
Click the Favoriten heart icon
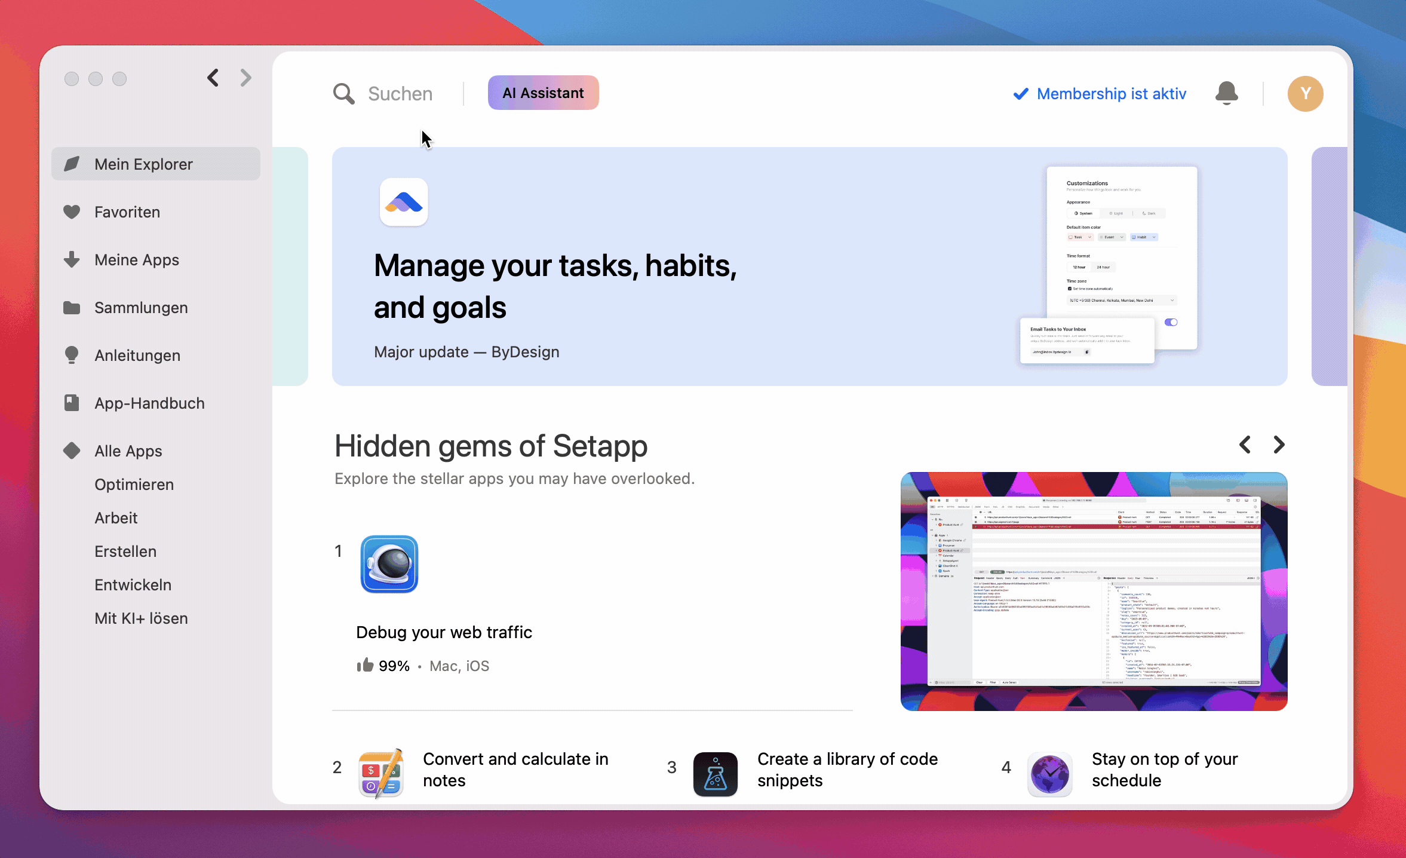point(72,212)
